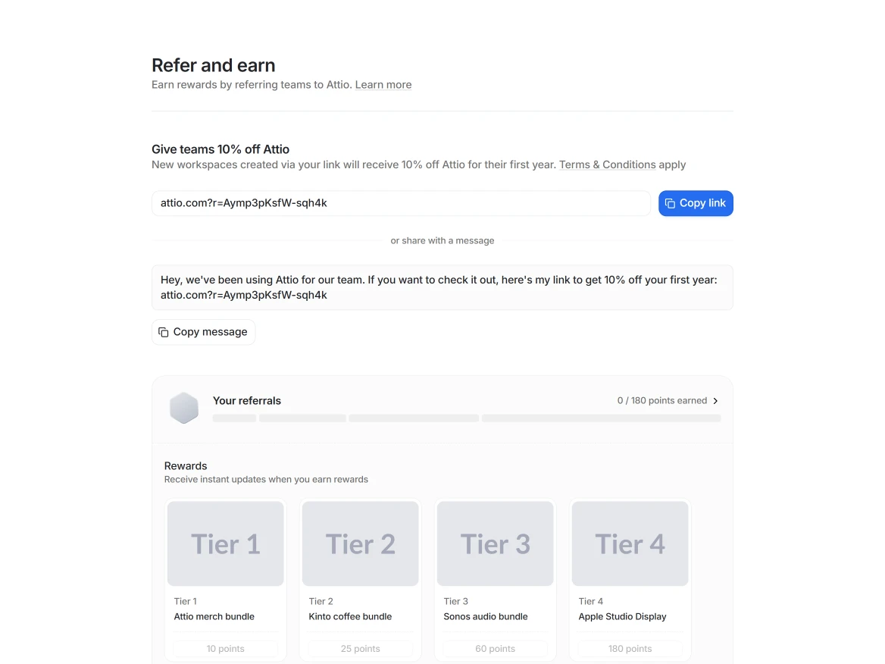
Task: Click the copy icon in Copy link button
Action: coord(670,203)
